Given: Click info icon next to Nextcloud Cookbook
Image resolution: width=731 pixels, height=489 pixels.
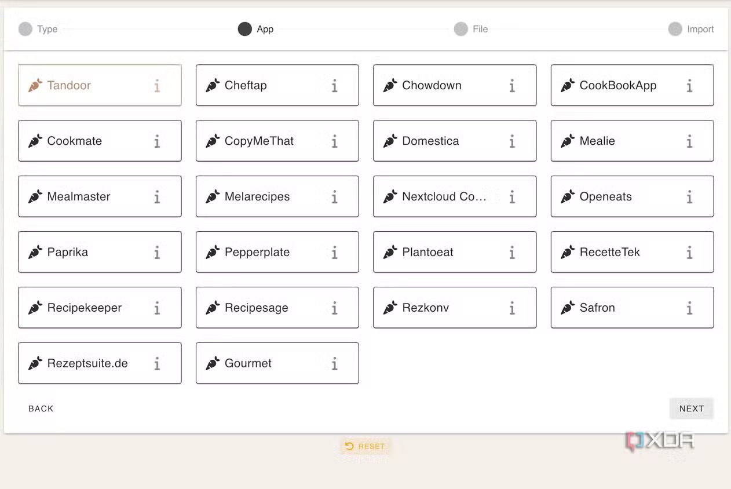Looking at the screenshot, I should click(512, 197).
